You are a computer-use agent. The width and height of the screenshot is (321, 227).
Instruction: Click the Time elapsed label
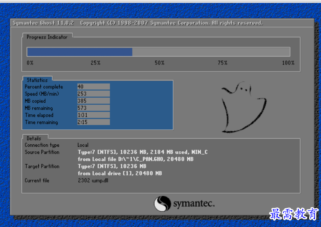[x=39, y=115]
